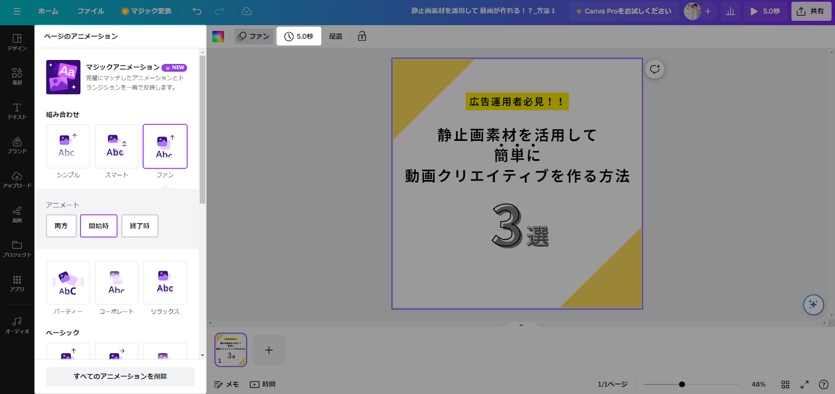The width and height of the screenshot is (835, 394).
Task: Open the オーディオ (Audio) sidebar panel
Action: pos(17,325)
